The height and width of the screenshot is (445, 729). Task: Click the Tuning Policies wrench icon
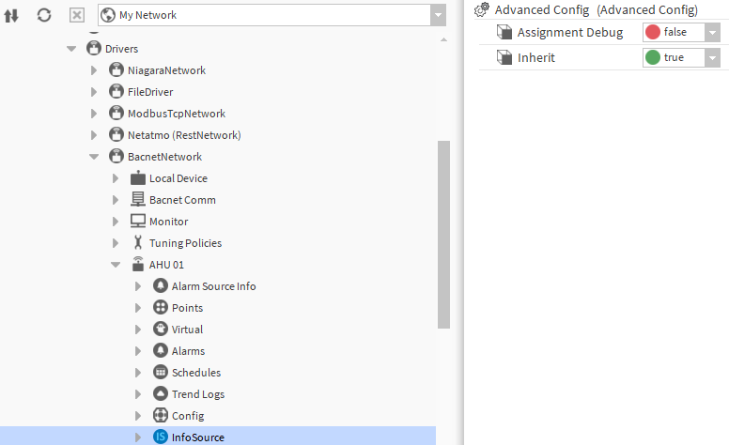(x=138, y=243)
